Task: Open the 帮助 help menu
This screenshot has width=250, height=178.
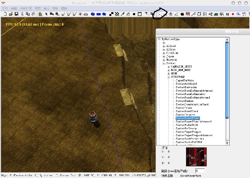Action: click(x=64, y=8)
